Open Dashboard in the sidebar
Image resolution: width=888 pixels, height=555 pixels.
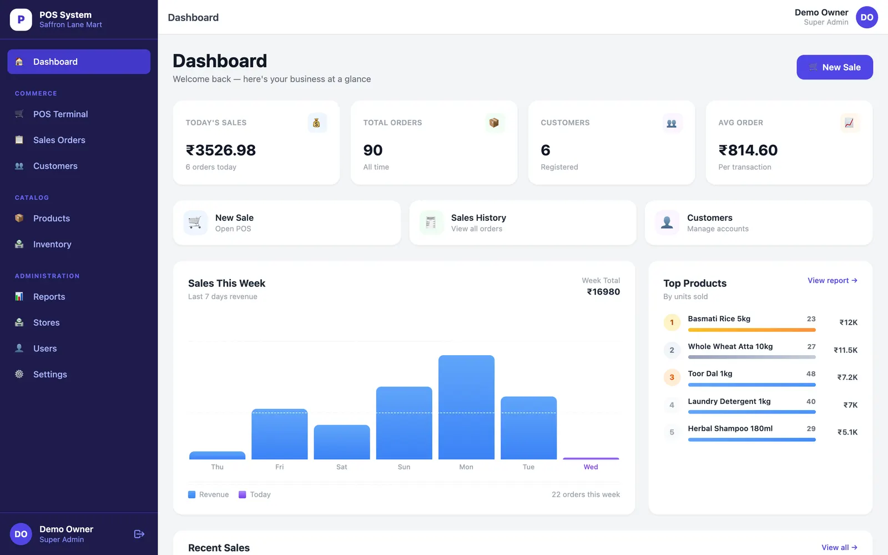click(79, 62)
